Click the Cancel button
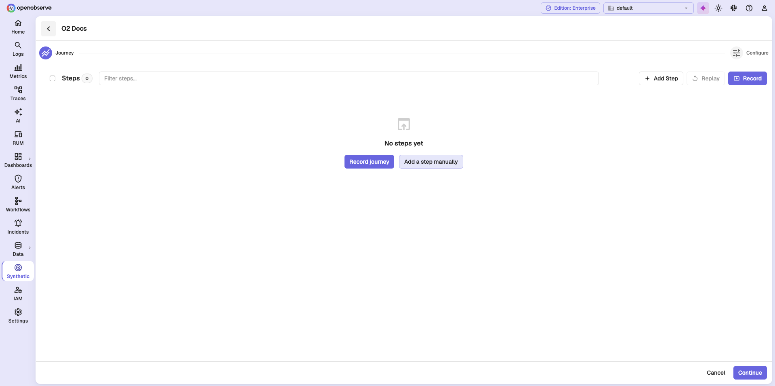775x386 pixels. 716,373
